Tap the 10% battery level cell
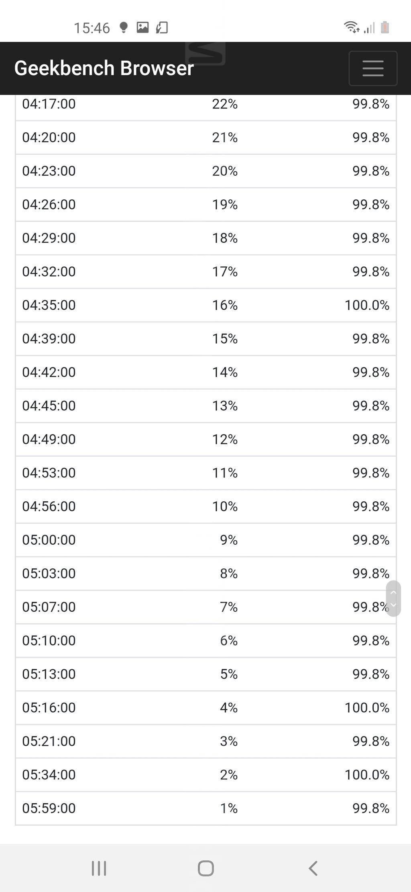411x892 pixels. pyautogui.click(x=225, y=506)
